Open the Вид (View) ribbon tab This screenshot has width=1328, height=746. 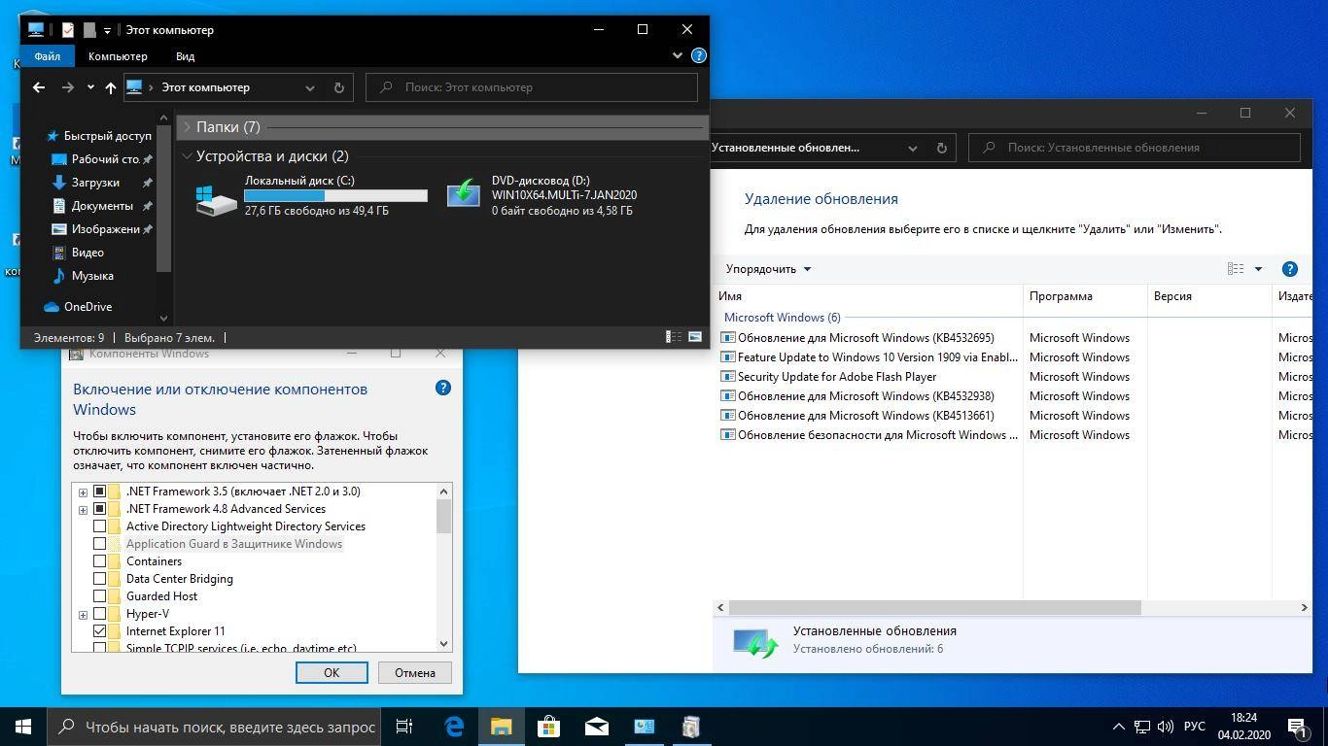185,56
